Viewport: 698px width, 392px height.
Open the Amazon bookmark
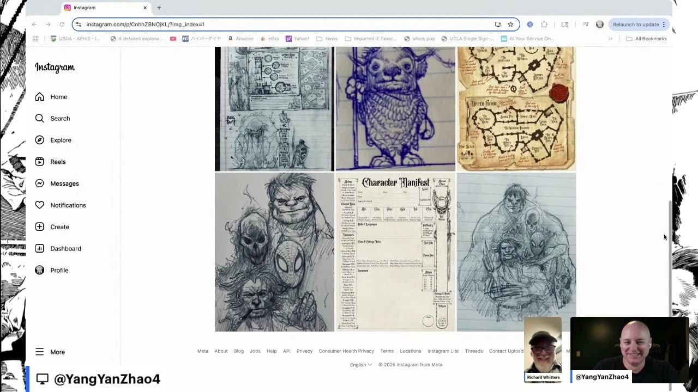click(240, 39)
